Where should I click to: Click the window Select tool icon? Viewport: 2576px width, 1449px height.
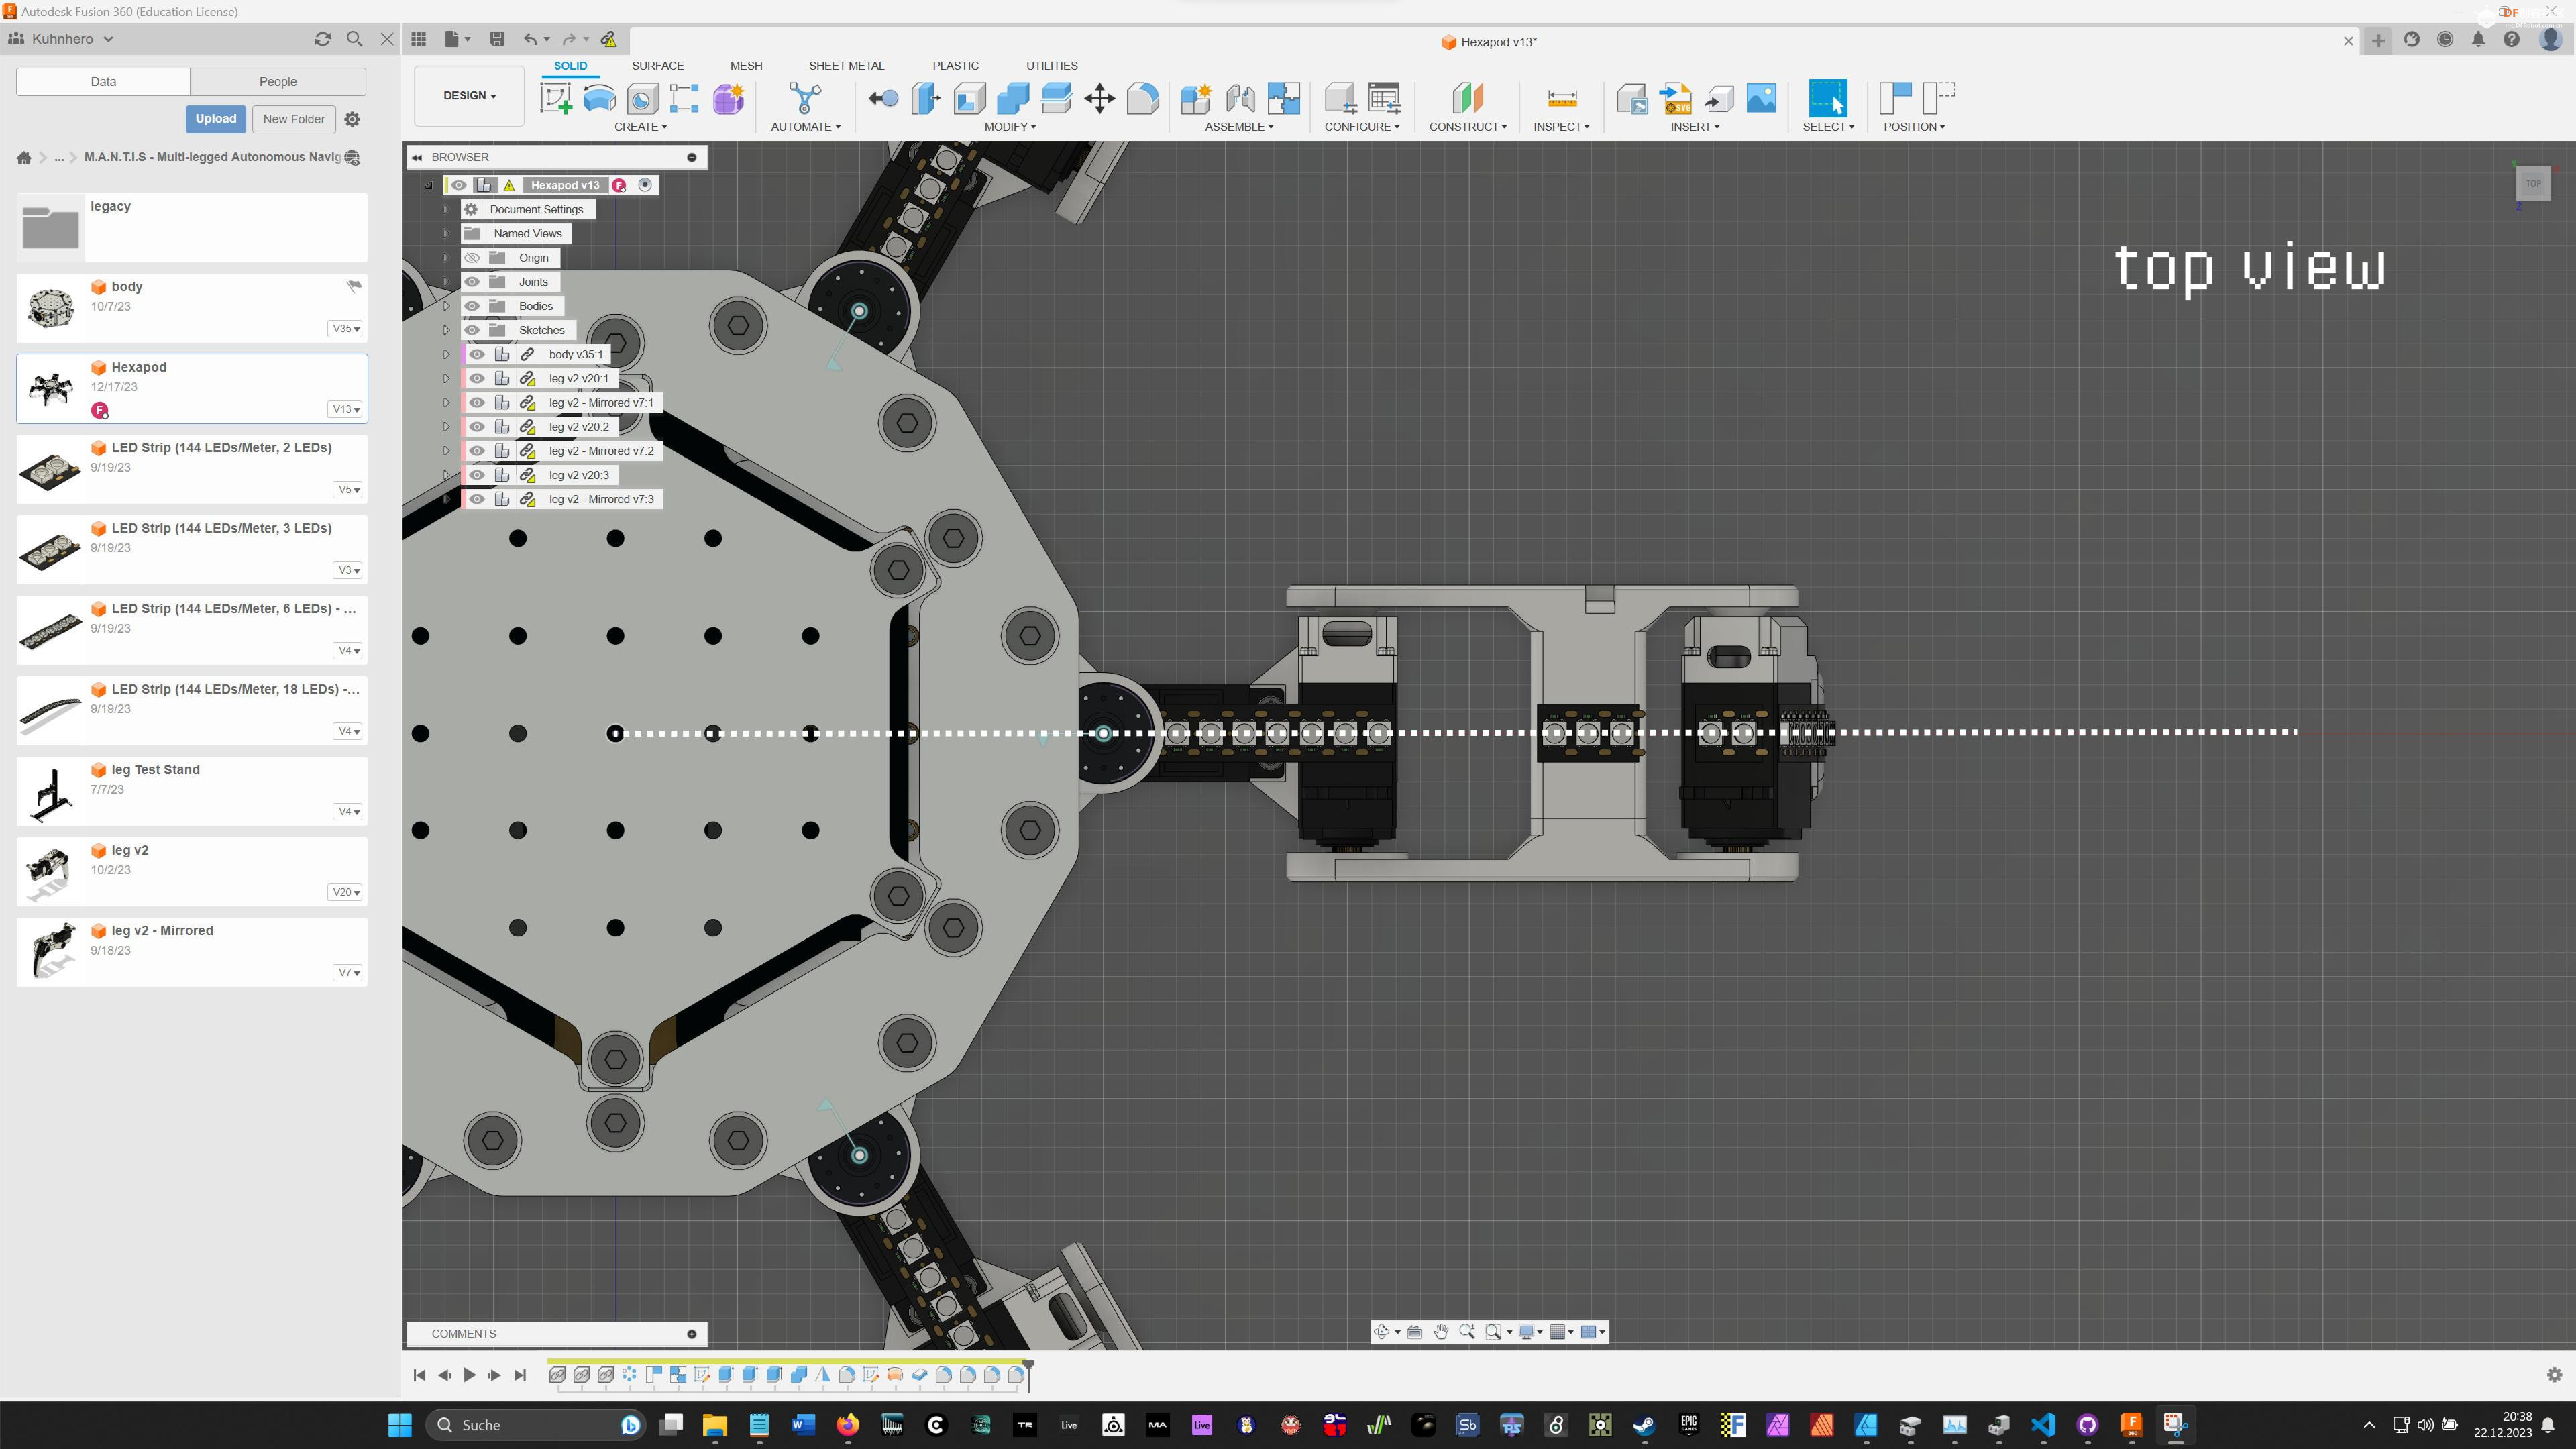point(1827,98)
